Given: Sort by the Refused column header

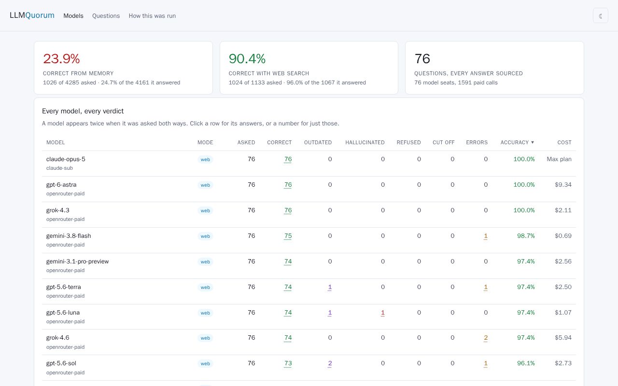Looking at the screenshot, I should tap(409, 142).
